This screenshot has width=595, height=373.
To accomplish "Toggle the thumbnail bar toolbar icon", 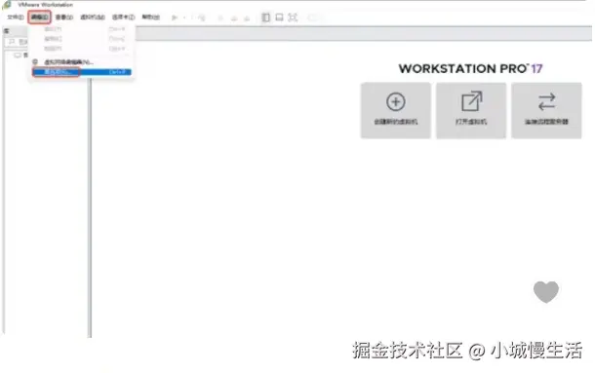I will 279,18.
